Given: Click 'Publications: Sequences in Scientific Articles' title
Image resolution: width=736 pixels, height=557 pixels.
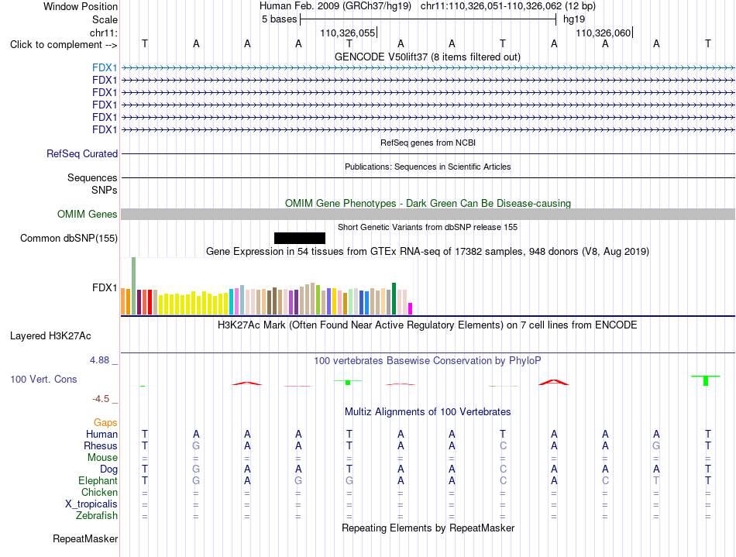Looking at the screenshot, I should 428,167.
